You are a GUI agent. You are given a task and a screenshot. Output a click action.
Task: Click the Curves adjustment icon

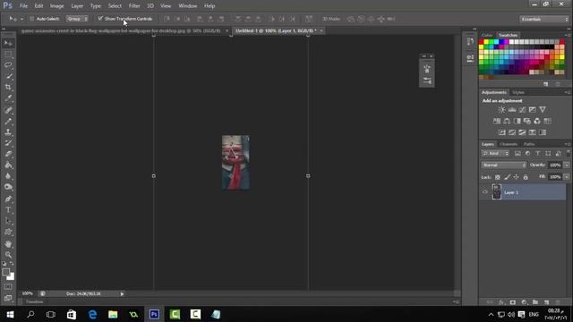coord(522,109)
